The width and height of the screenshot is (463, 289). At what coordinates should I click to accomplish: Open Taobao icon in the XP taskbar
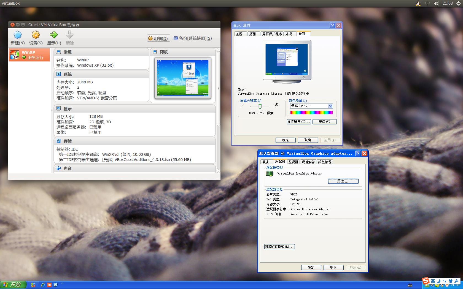(x=49, y=285)
